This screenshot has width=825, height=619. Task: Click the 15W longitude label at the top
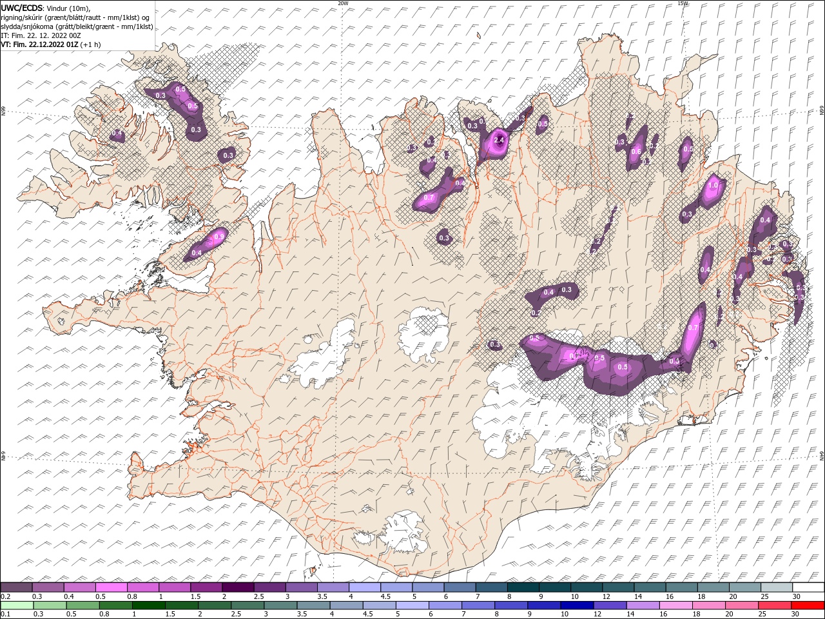(683, 3)
